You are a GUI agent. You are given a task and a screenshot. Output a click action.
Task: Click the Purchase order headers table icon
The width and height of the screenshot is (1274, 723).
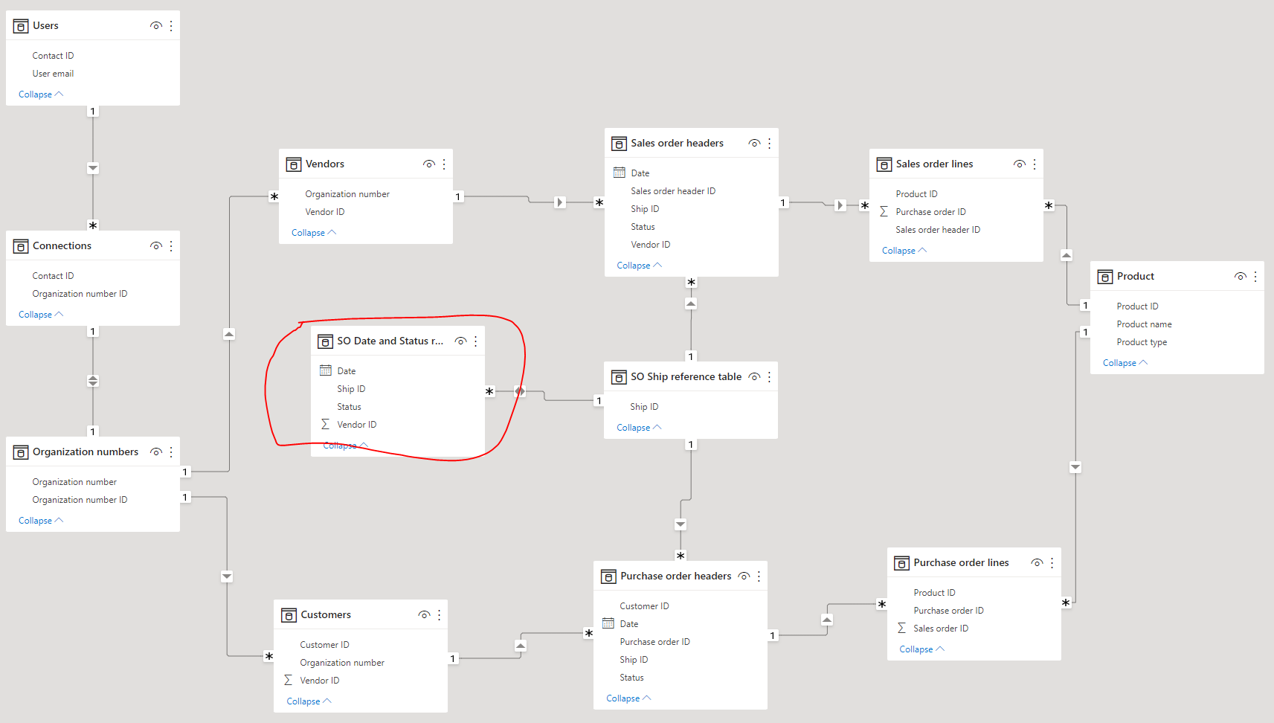(x=608, y=576)
